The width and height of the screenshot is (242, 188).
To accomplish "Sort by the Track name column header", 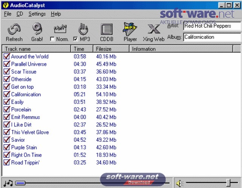I will point(36,49).
